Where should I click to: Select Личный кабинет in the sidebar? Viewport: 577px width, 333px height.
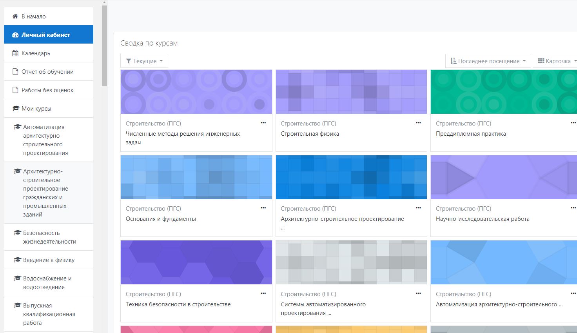pos(49,35)
